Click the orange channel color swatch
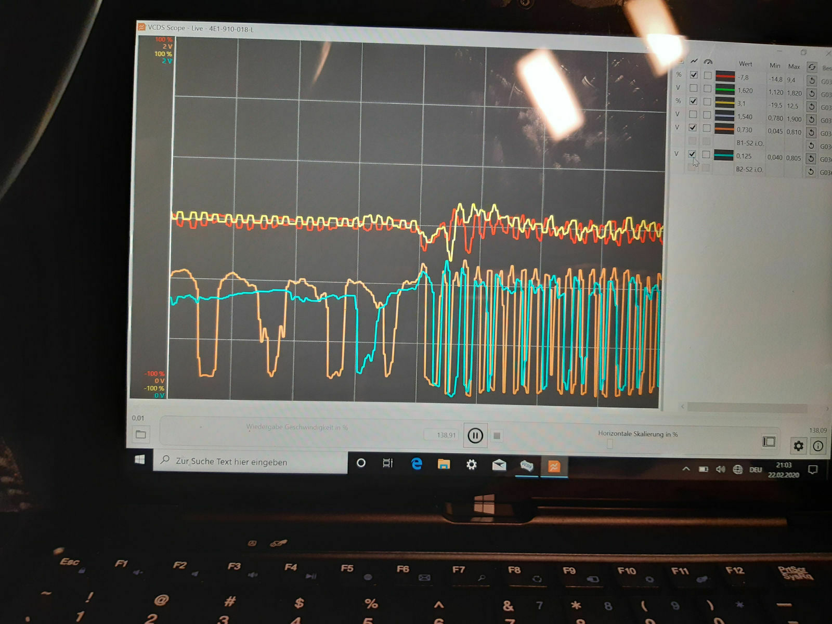Screen dimensions: 832x624 tap(724, 129)
